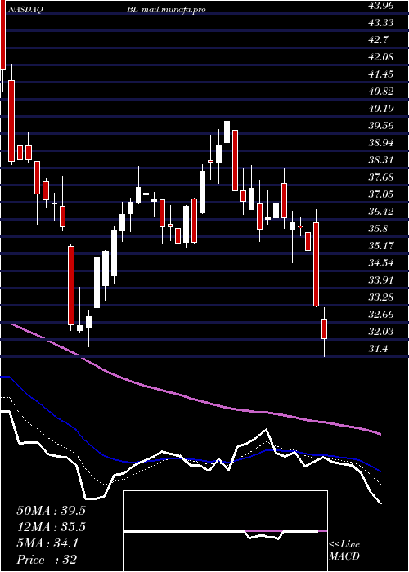Click the 50MA : 39.5 readout

click(x=51, y=511)
